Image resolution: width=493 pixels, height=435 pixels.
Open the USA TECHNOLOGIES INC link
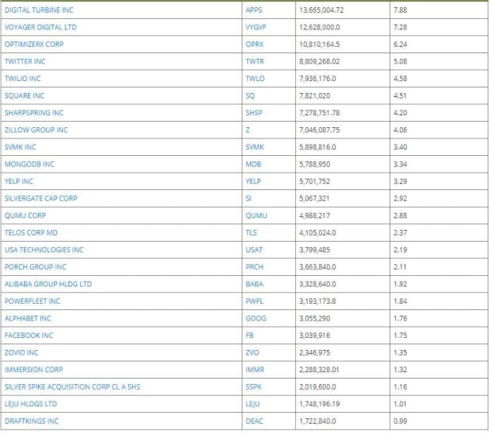pyautogui.click(x=44, y=250)
